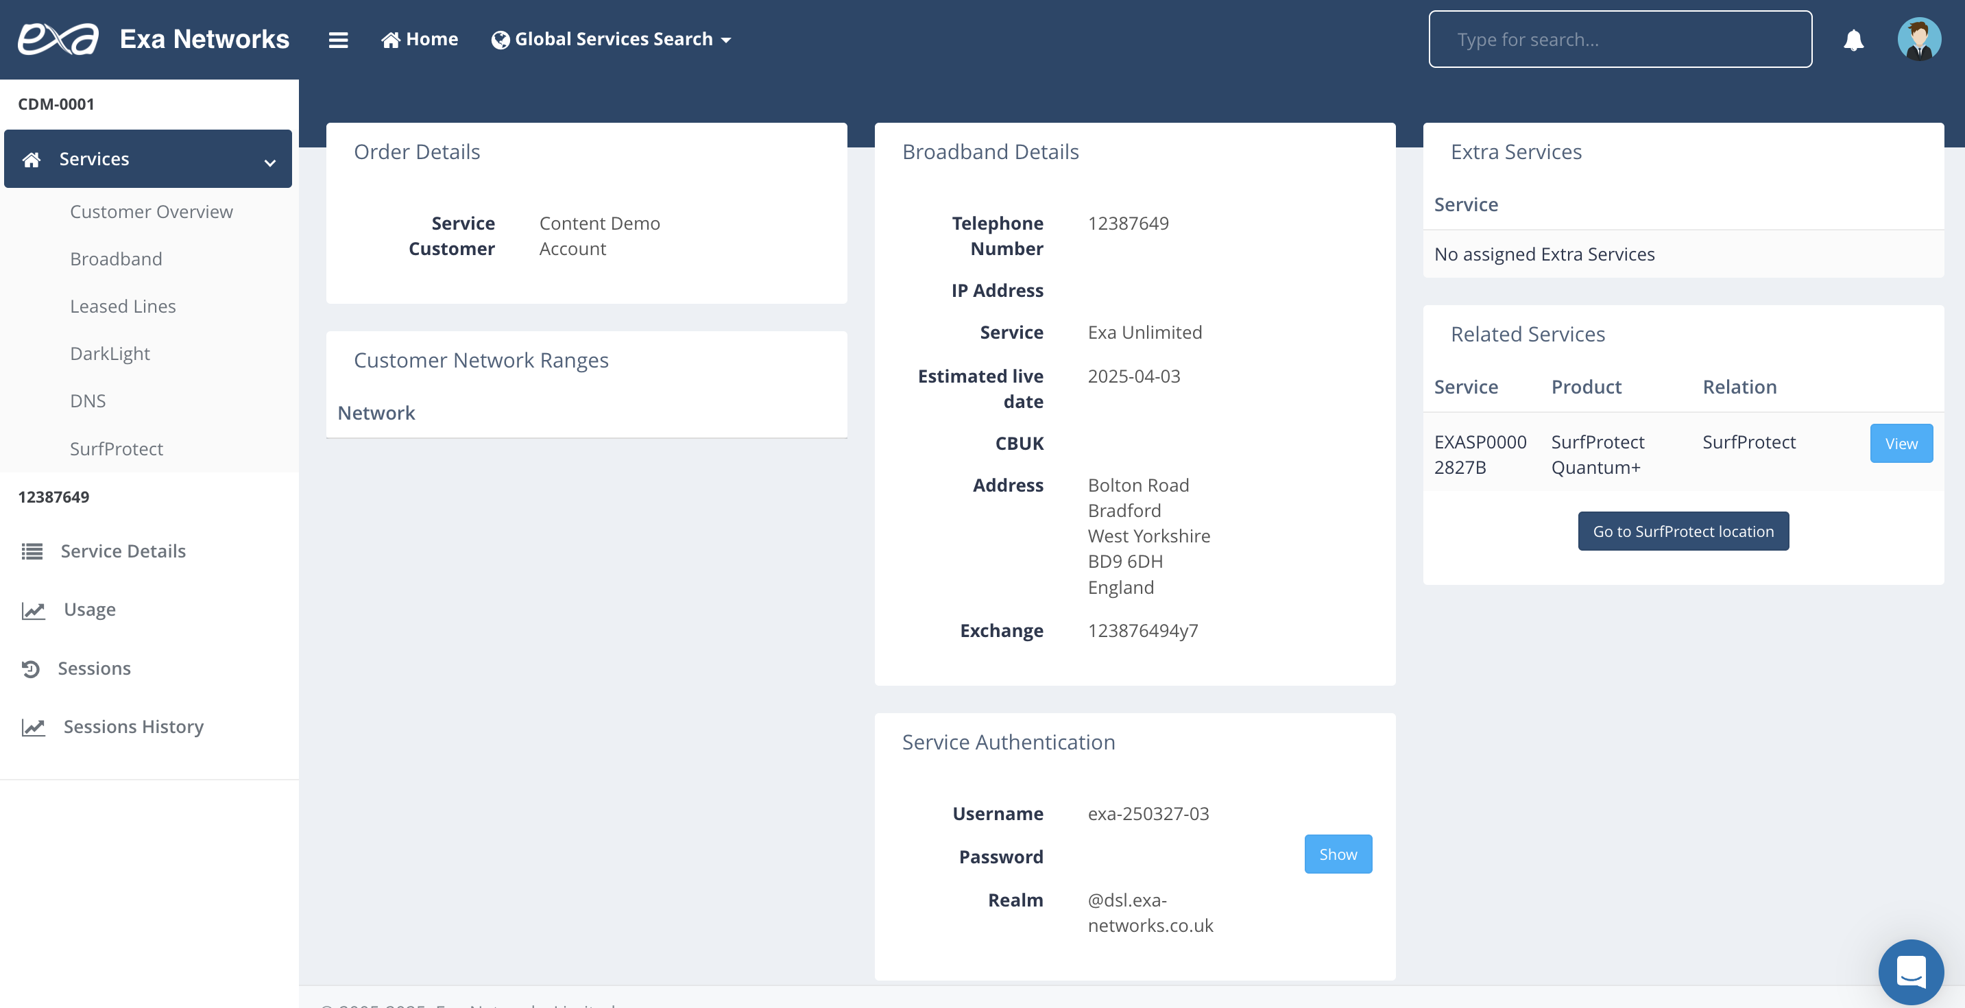Viewport: 1965px width, 1008px height.
Task: Click the user avatar icon
Action: (x=1918, y=39)
